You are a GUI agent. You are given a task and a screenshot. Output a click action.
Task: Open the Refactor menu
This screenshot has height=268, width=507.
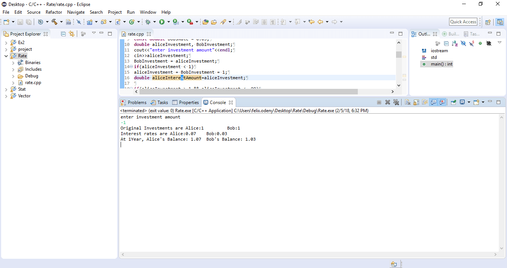click(x=54, y=12)
